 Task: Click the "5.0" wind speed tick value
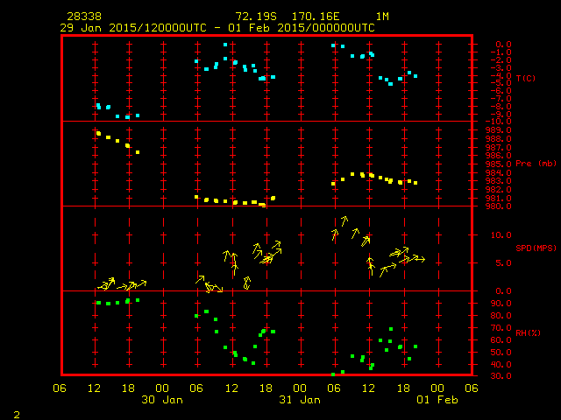(x=503, y=263)
